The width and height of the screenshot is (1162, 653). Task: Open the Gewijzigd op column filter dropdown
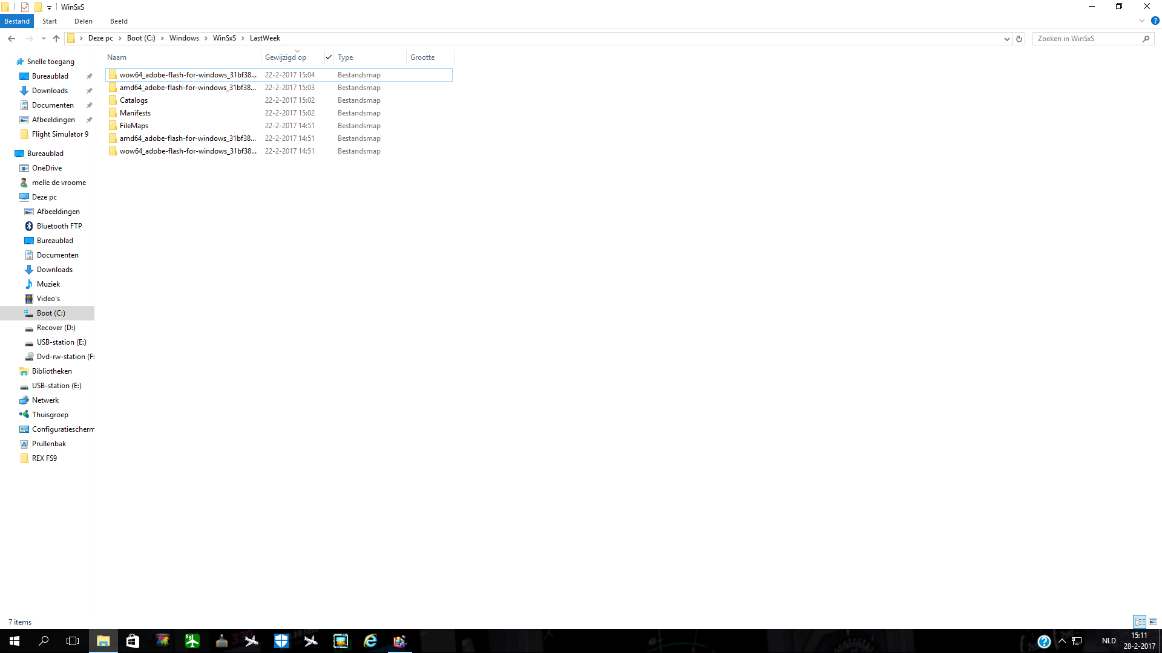(329, 57)
